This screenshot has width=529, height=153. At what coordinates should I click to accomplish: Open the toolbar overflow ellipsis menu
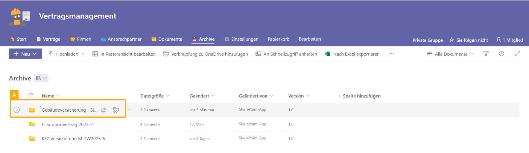click(391, 54)
